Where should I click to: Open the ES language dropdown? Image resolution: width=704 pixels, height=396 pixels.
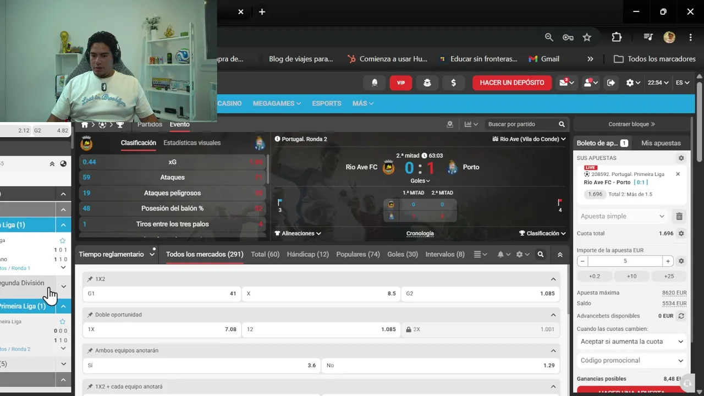click(683, 82)
